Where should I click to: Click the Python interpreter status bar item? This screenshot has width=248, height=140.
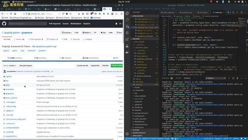point(156,138)
